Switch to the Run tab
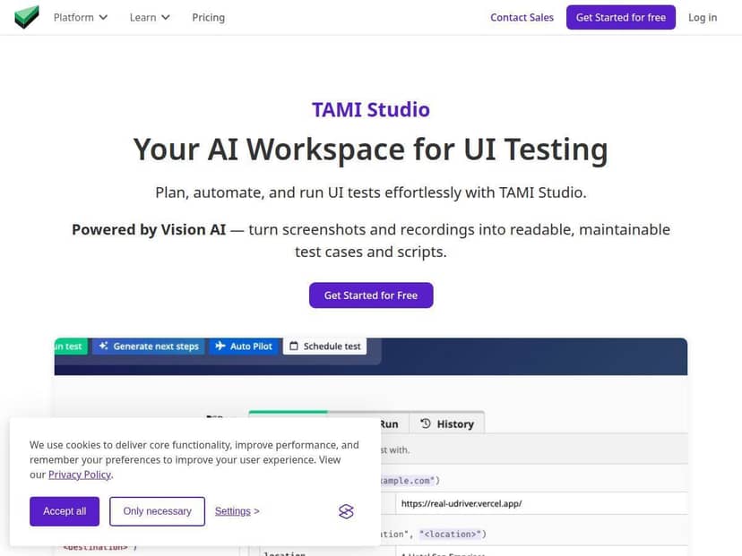This screenshot has height=556, width=742. pyautogui.click(x=389, y=423)
